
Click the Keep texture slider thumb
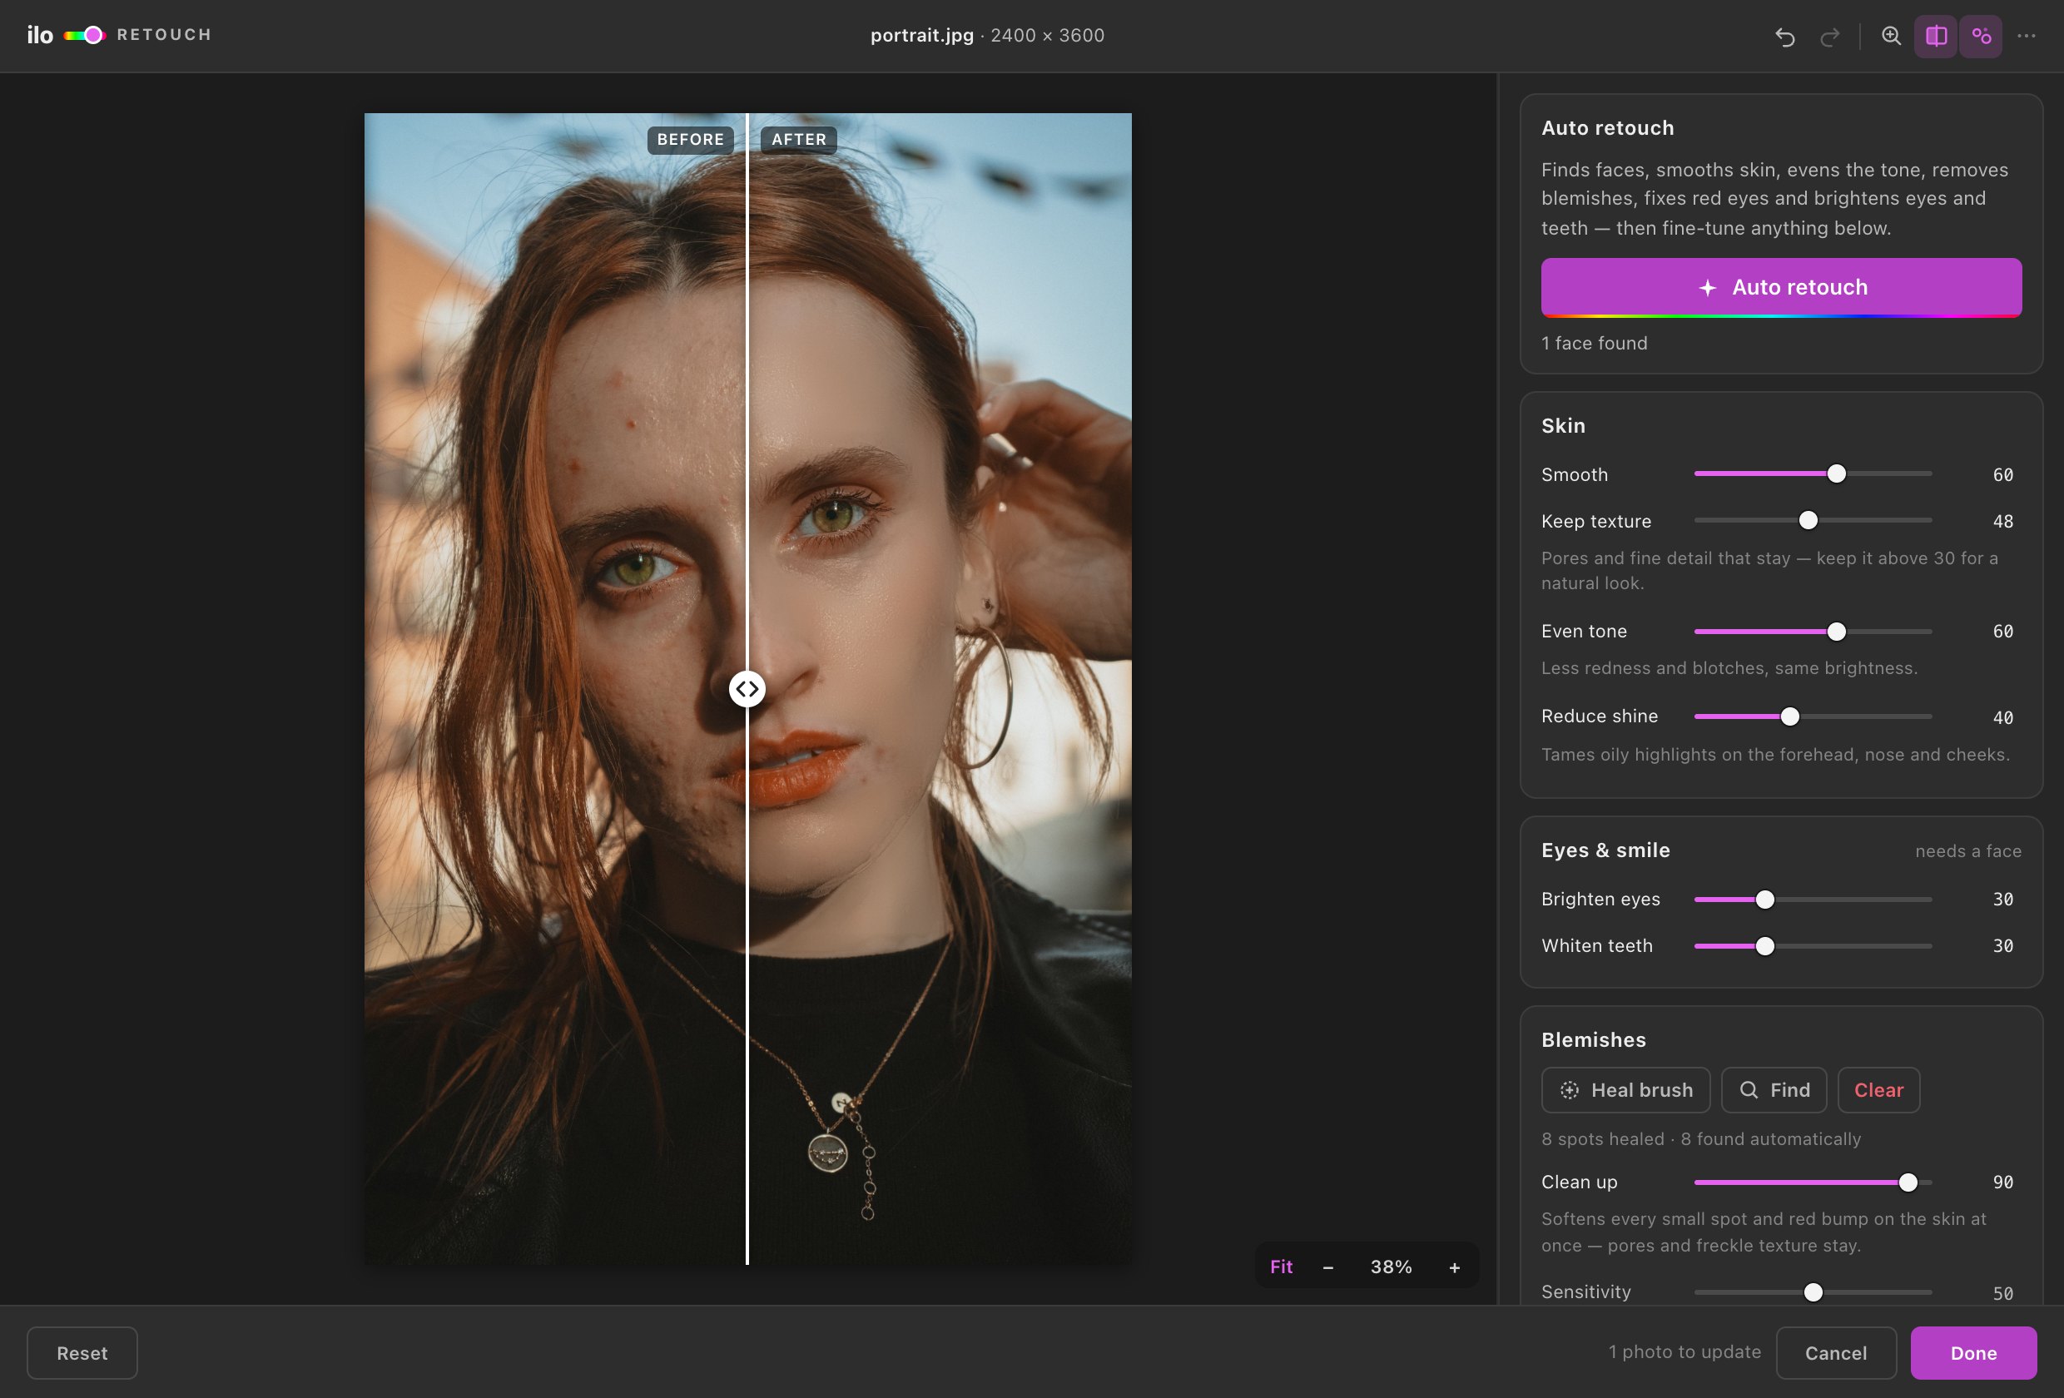pyautogui.click(x=1808, y=520)
